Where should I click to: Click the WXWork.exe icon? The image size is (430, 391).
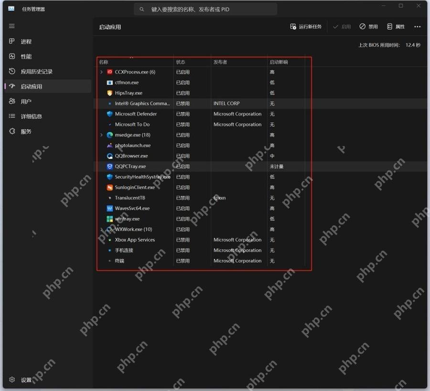pos(110,229)
